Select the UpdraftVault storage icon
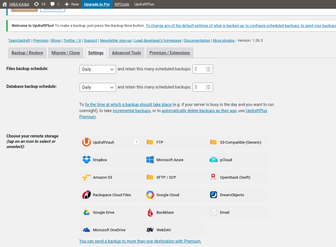The width and height of the screenshot is (336, 247). (86, 142)
